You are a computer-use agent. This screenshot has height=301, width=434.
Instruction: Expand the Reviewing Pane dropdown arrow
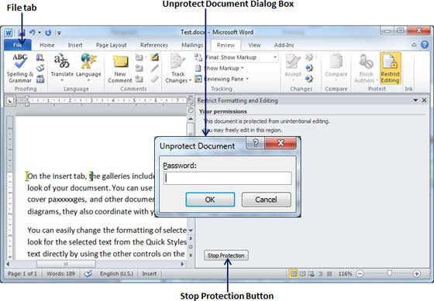[247, 79]
